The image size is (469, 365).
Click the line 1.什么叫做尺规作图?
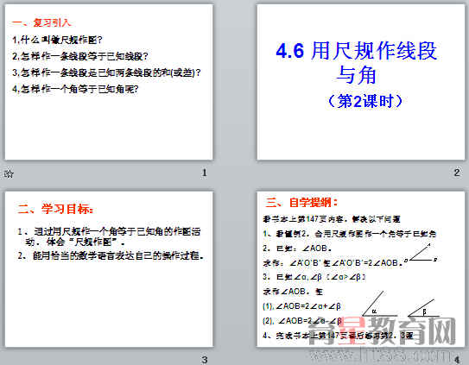(x=57, y=40)
